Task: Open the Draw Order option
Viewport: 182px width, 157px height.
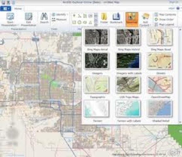Action: click(164, 19)
